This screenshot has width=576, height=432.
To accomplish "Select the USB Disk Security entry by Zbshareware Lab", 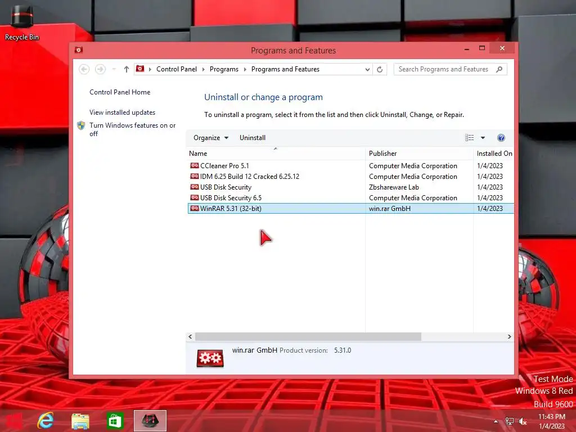I will pyautogui.click(x=350, y=187).
